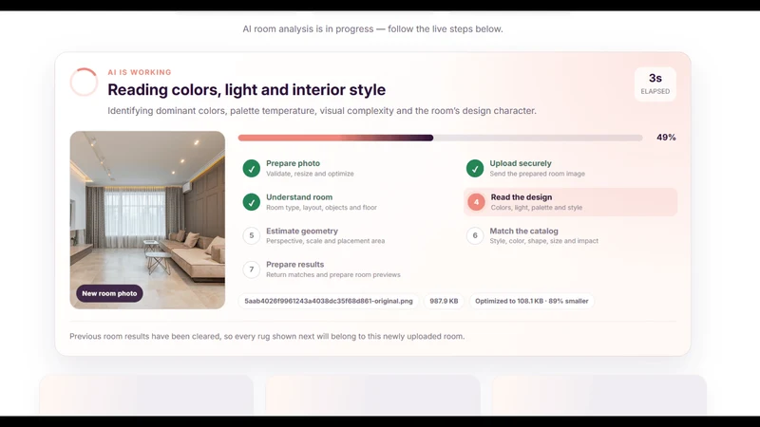Click the Read the design step label
The width and height of the screenshot is (760, 427).
pyautogui.click(x=522, y=197)
